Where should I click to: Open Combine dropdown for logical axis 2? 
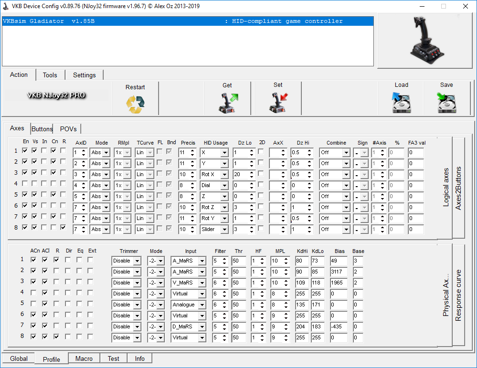pyautogui.click(x=346, y=164)
